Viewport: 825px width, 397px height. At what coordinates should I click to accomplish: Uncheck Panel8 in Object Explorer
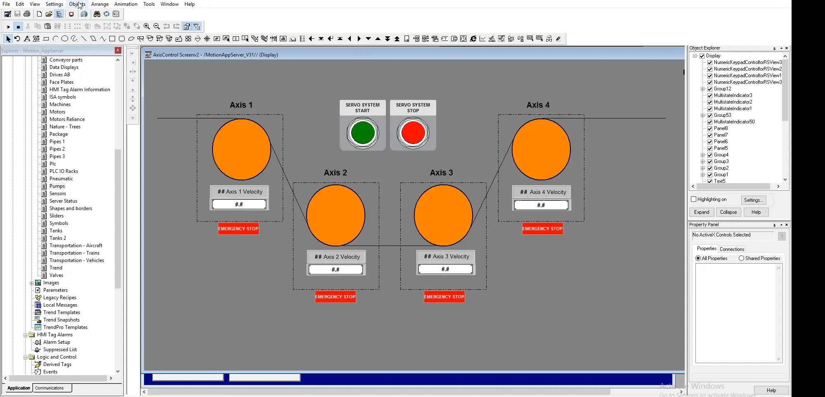point(710,128)
